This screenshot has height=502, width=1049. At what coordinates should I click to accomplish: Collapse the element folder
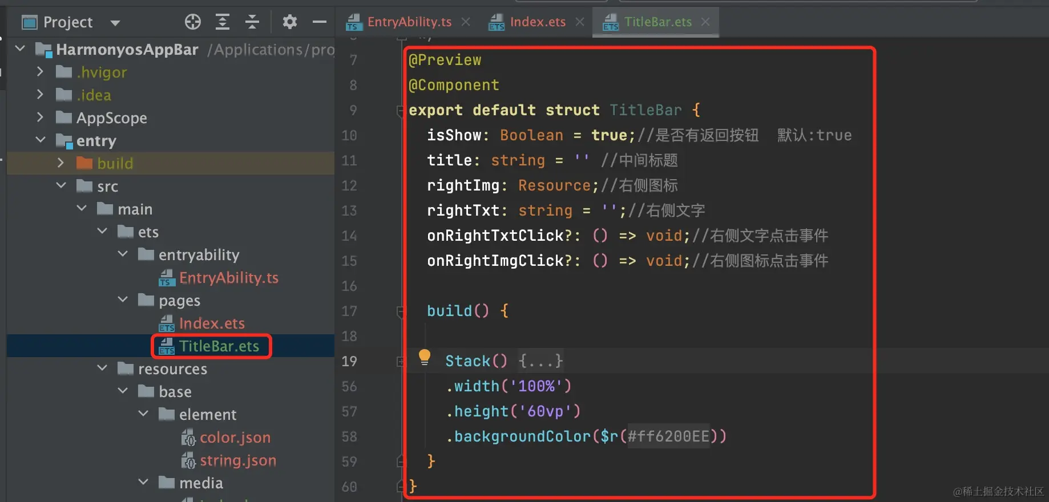tap(143, 414)
